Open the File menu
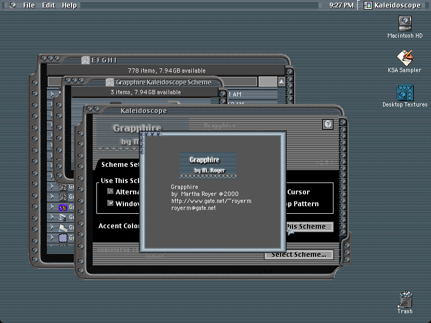The height and width of the screenshot is (323, 431). [29, 5]
